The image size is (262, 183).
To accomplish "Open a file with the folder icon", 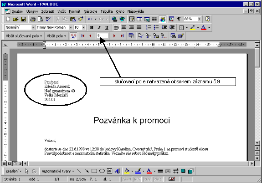I will 15,19.
